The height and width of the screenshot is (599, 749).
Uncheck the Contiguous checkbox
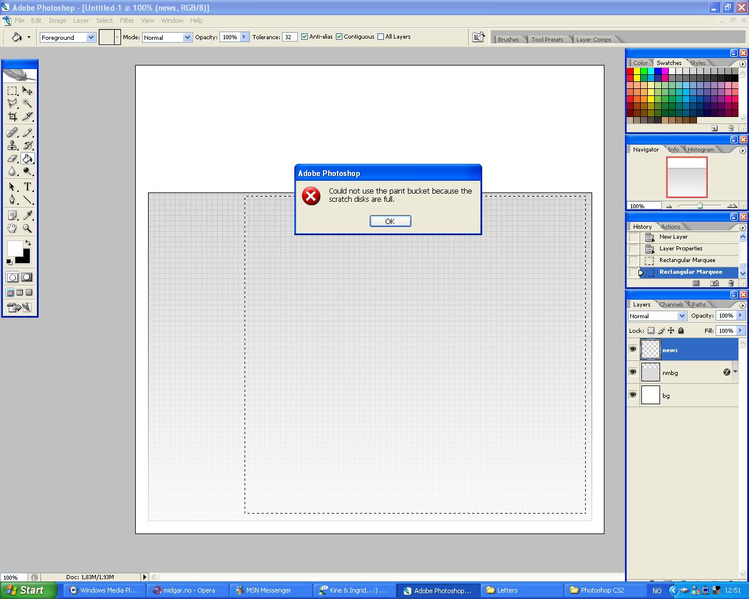(x=339, y=37)
